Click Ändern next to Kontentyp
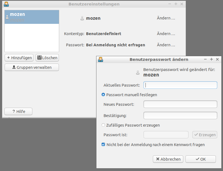Image resolution: width=223 pixels, height=171 pixels. (166, 34)
